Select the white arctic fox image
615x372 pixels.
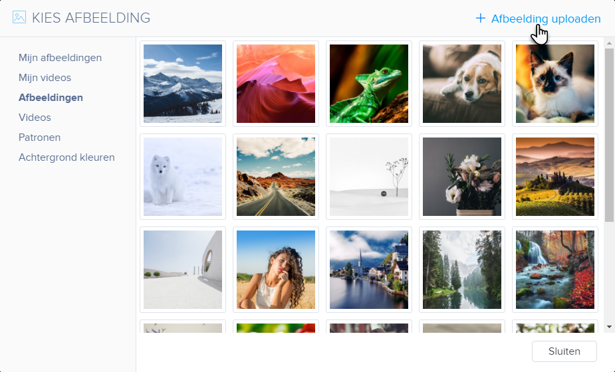183,177
